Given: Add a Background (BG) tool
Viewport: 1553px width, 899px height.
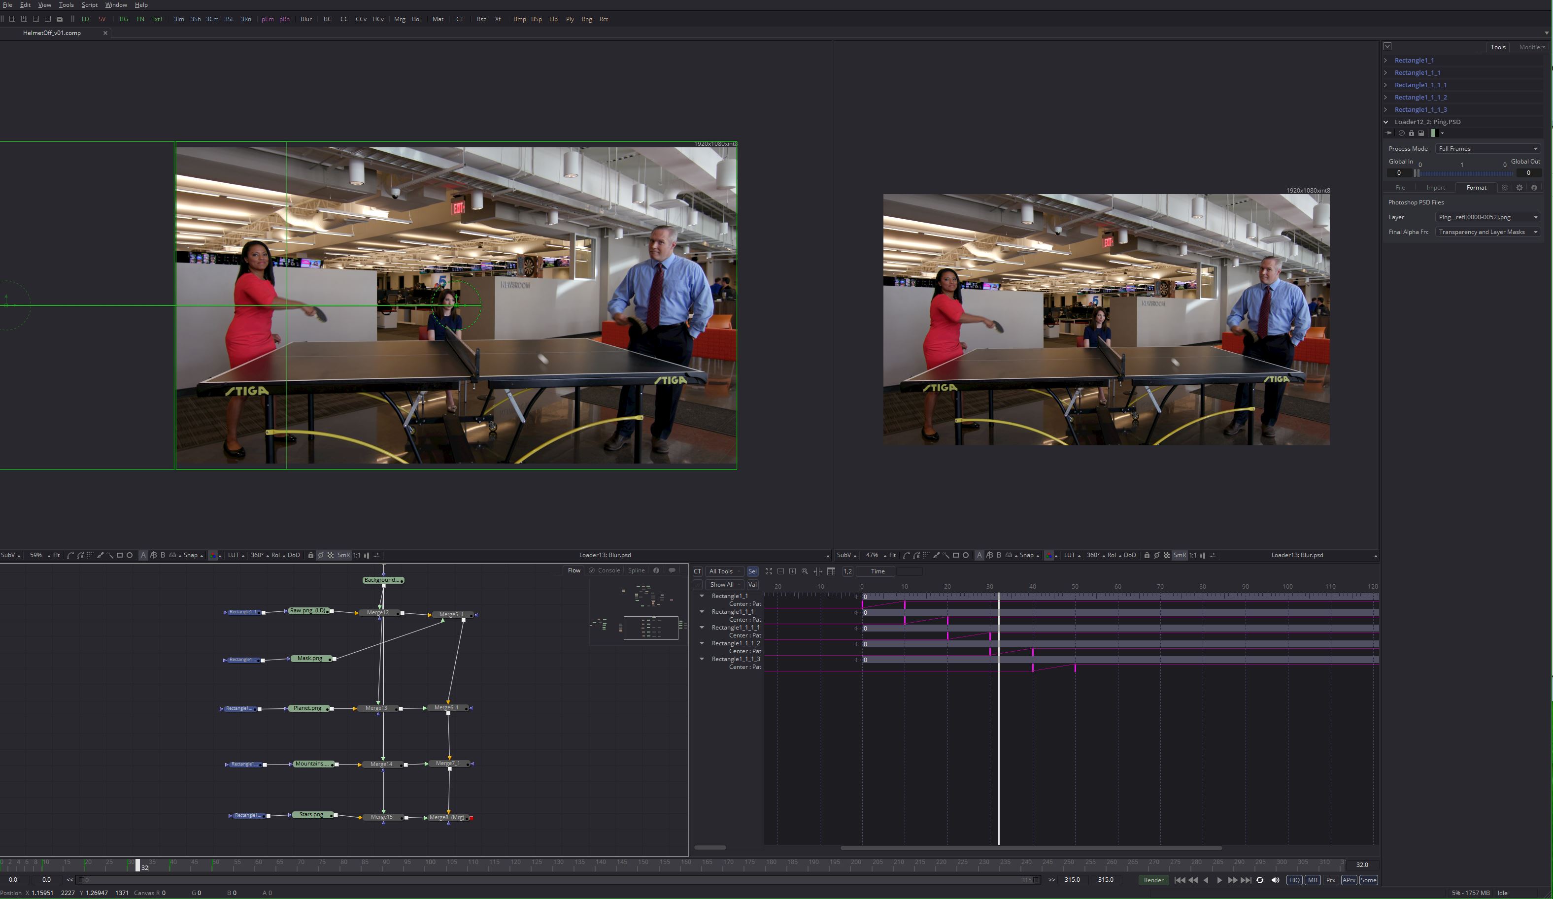Looking at the screenshot, I should pos(124,19).
